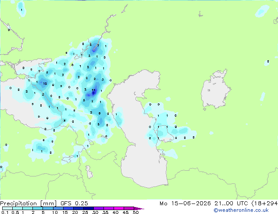This screenshot has height=214, width=278.
Task: Click the 1–2 mm legend swatch
Action: point(28,208)
